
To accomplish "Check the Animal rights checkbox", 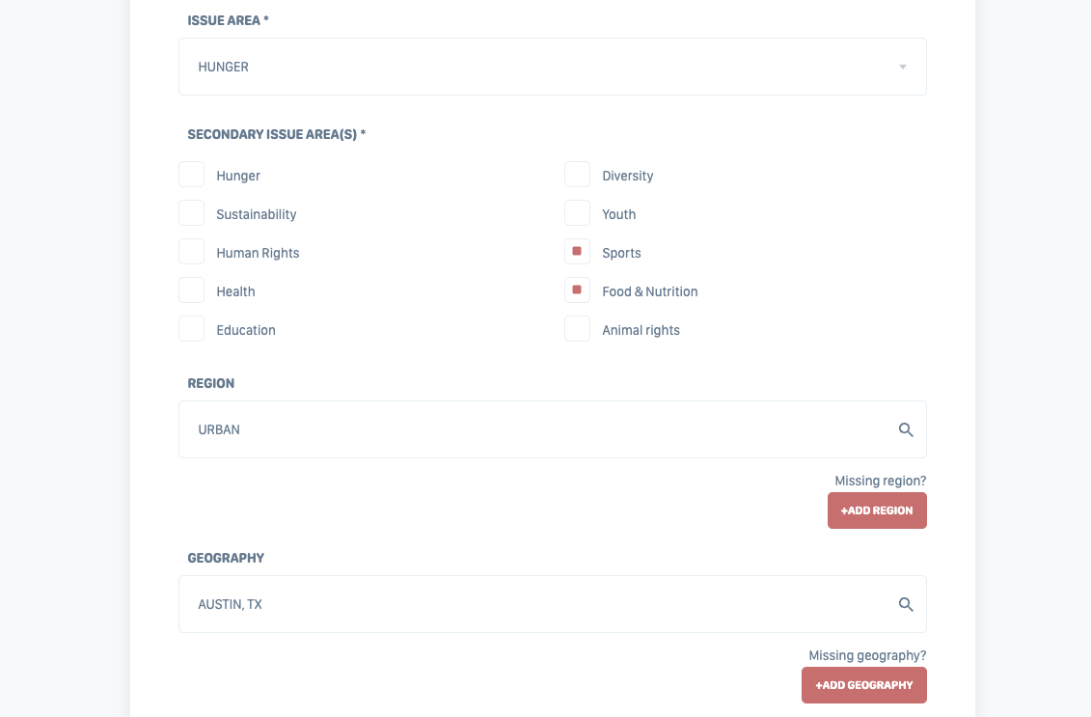I will coord(577,328).
